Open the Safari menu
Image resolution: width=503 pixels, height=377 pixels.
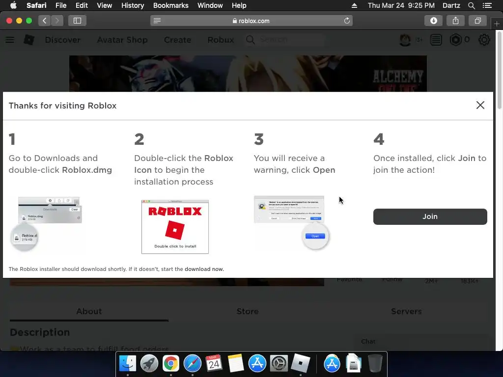36,5
